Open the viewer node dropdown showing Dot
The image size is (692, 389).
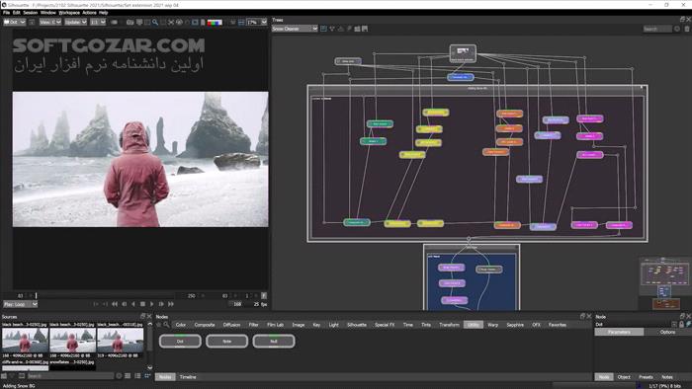(x=15, y=22)
